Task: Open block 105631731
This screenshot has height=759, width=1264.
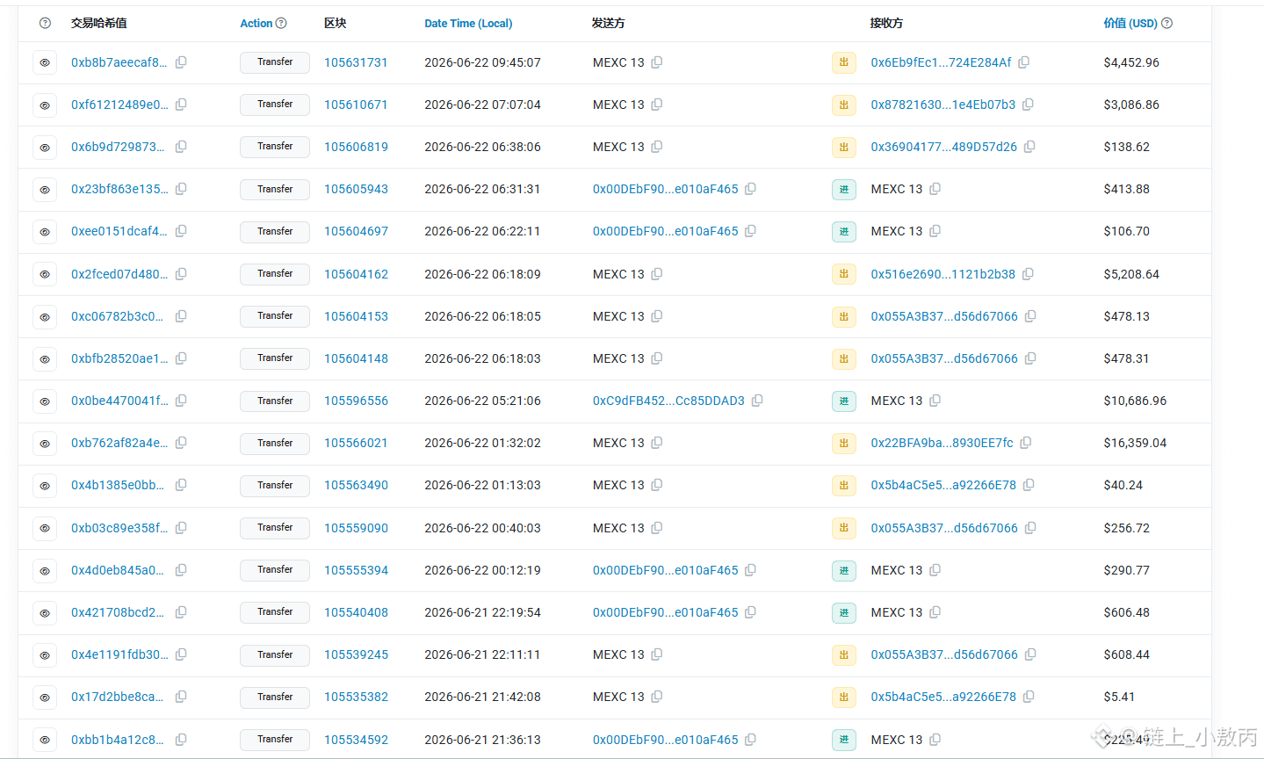Action: pos(356,62)
